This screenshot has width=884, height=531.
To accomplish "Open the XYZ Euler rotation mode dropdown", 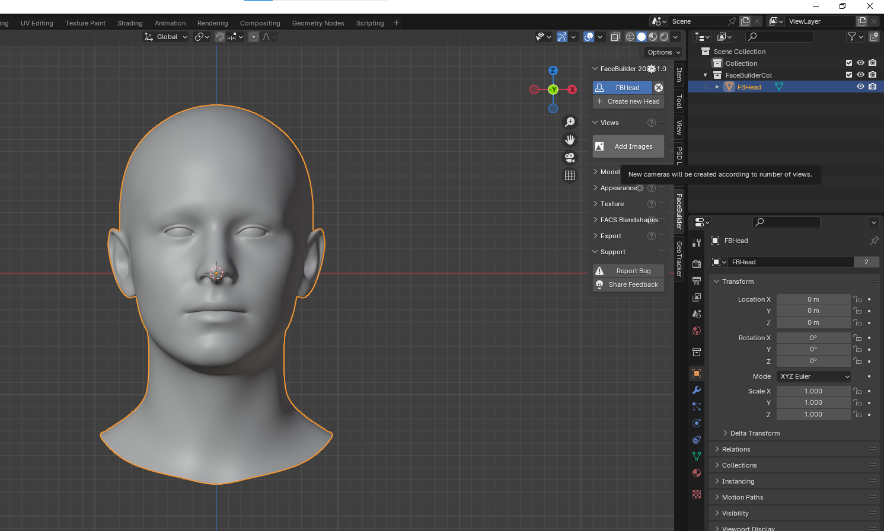I will pos(813,376).
